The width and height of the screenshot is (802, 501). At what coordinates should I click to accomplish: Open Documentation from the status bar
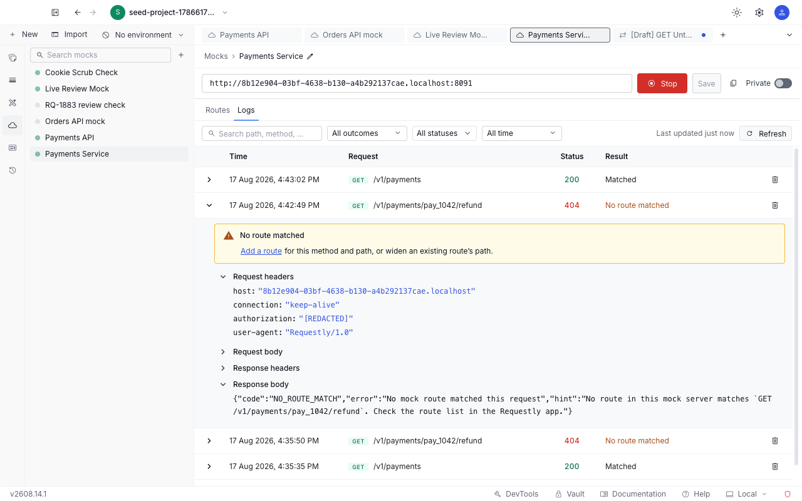(x=633, y=494)
